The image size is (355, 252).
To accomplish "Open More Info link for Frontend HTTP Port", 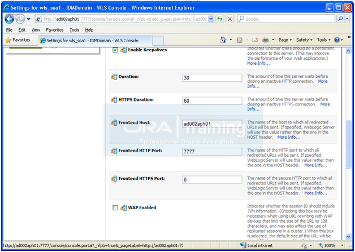I will coord(315,165).
